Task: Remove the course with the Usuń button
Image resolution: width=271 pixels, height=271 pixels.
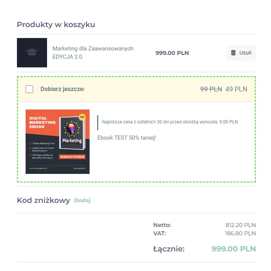Action: click(241, 53)
